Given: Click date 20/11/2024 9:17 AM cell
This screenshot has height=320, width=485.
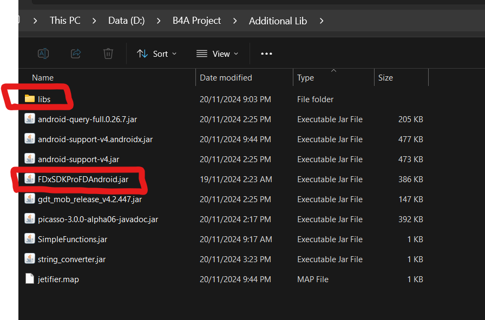Looking at the screenshot, I should (x=236, y=239).
